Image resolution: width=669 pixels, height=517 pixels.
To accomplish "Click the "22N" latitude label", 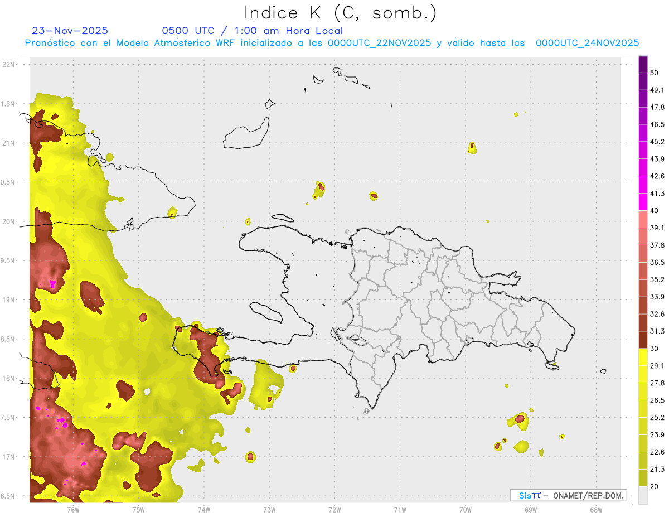I will coord(9,64).
